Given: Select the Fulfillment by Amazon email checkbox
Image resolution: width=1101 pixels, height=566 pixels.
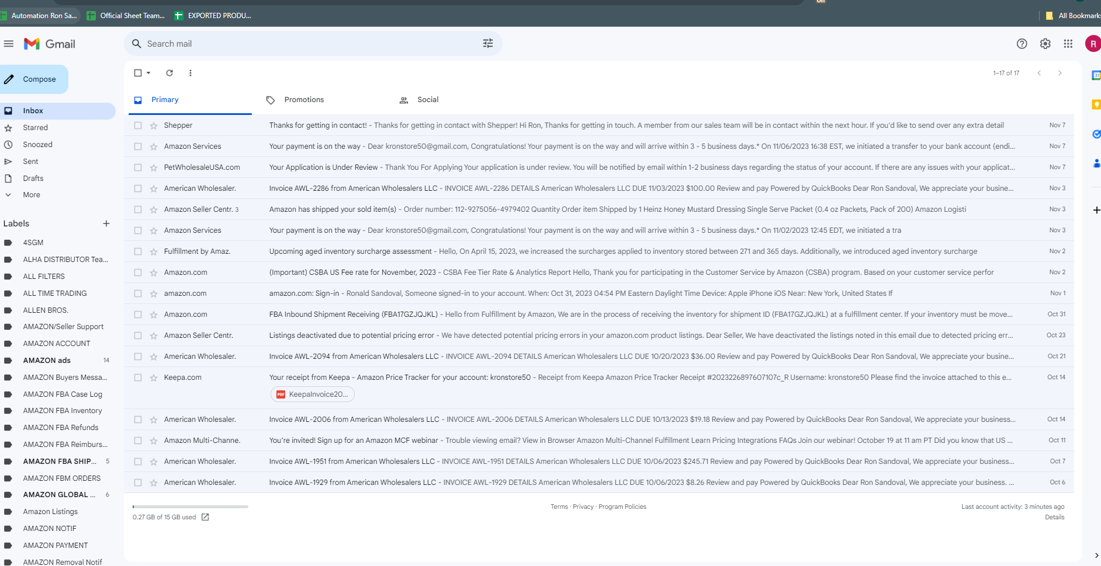Looking at the screenshot, I should point(138,251).
